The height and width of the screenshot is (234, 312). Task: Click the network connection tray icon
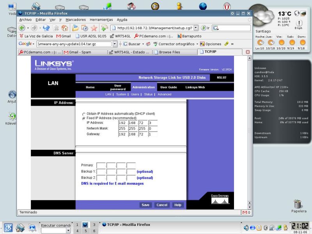point(278,227)
